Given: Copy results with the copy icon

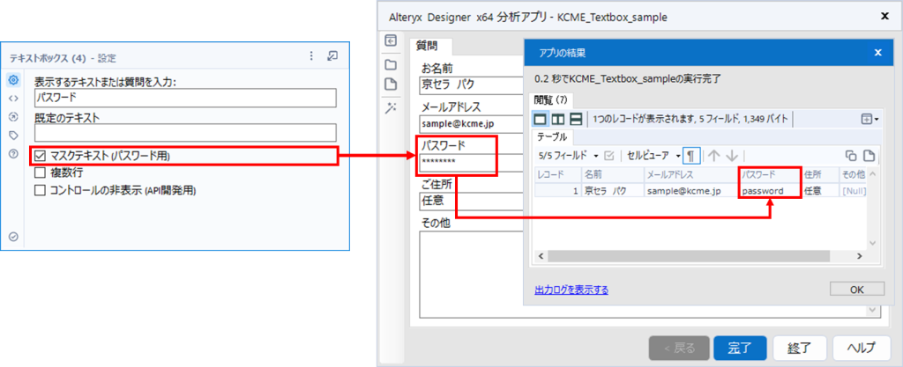Looking at the screenshot, I should pyautogui.click(x=851, y=155).
